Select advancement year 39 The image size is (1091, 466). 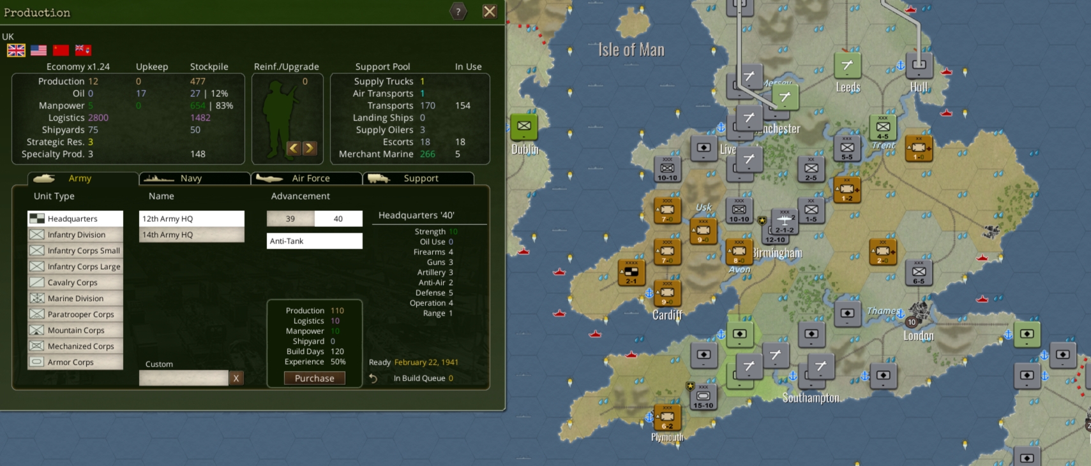pyautogui.click(x=290, y=219)
